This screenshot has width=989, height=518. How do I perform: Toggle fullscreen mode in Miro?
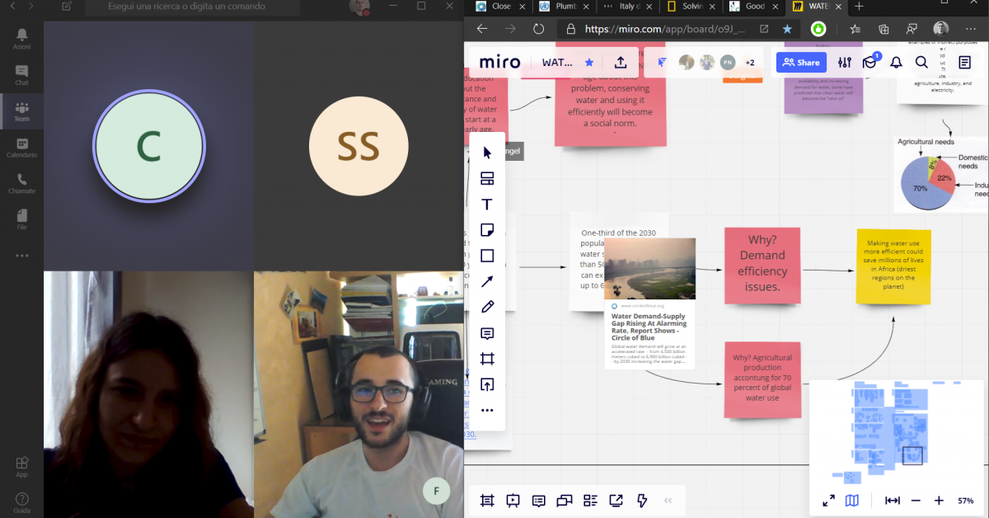828,501
